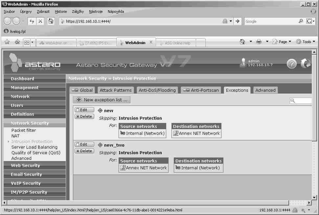Image resolution: width=319 pixels, height=215 pixels.
Task: Click the admin user icon in the header
Action: coord(243,63)
